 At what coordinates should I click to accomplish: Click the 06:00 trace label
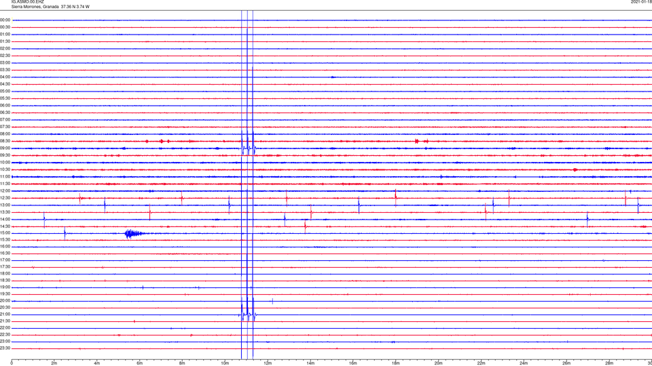pos(5,106)
